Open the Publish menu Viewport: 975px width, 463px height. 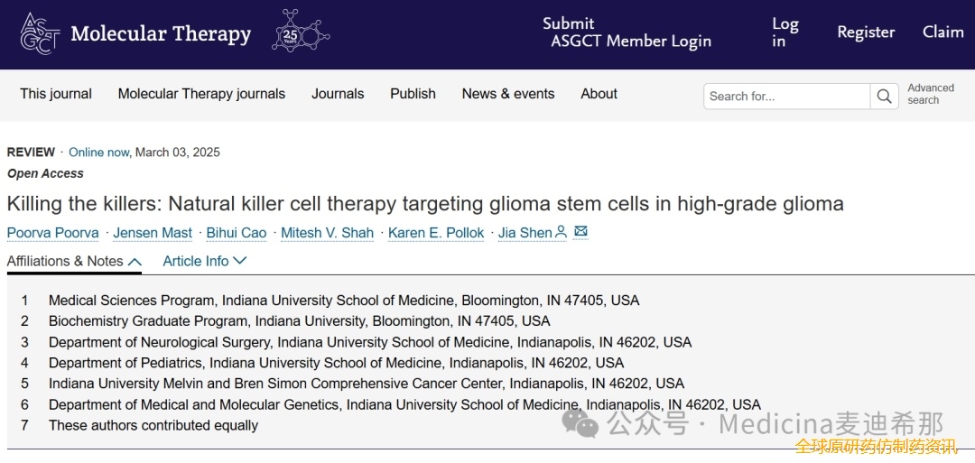413,94
